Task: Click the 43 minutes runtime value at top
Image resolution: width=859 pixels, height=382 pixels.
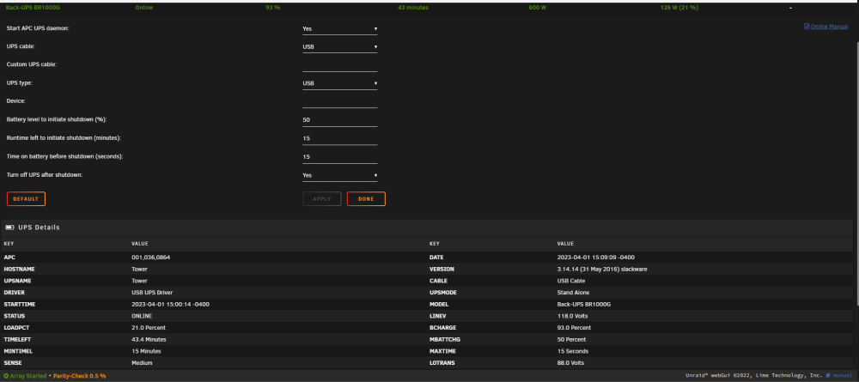Action: coord(413,8)
